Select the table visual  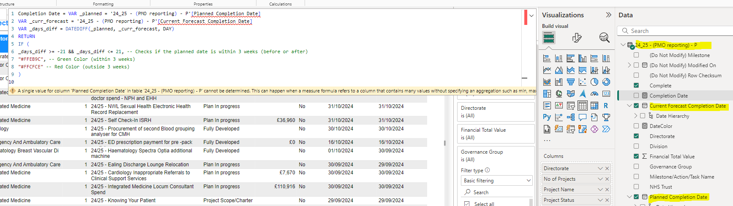tap(582, 106)
